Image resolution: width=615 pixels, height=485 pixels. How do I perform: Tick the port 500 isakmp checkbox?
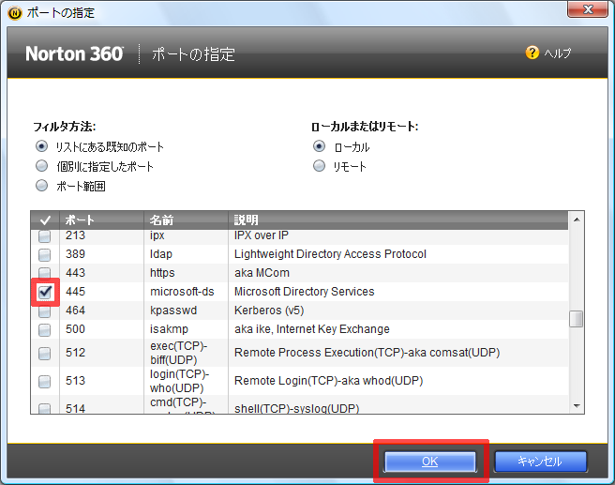[44, 329]
